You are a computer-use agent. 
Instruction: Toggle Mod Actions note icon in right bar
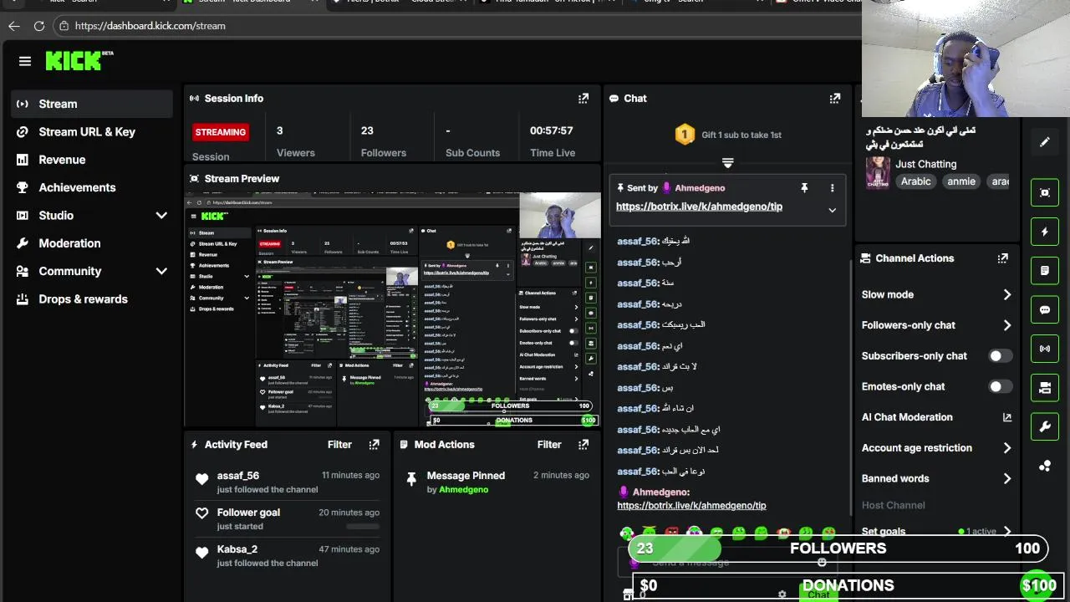coord(1045,271)
